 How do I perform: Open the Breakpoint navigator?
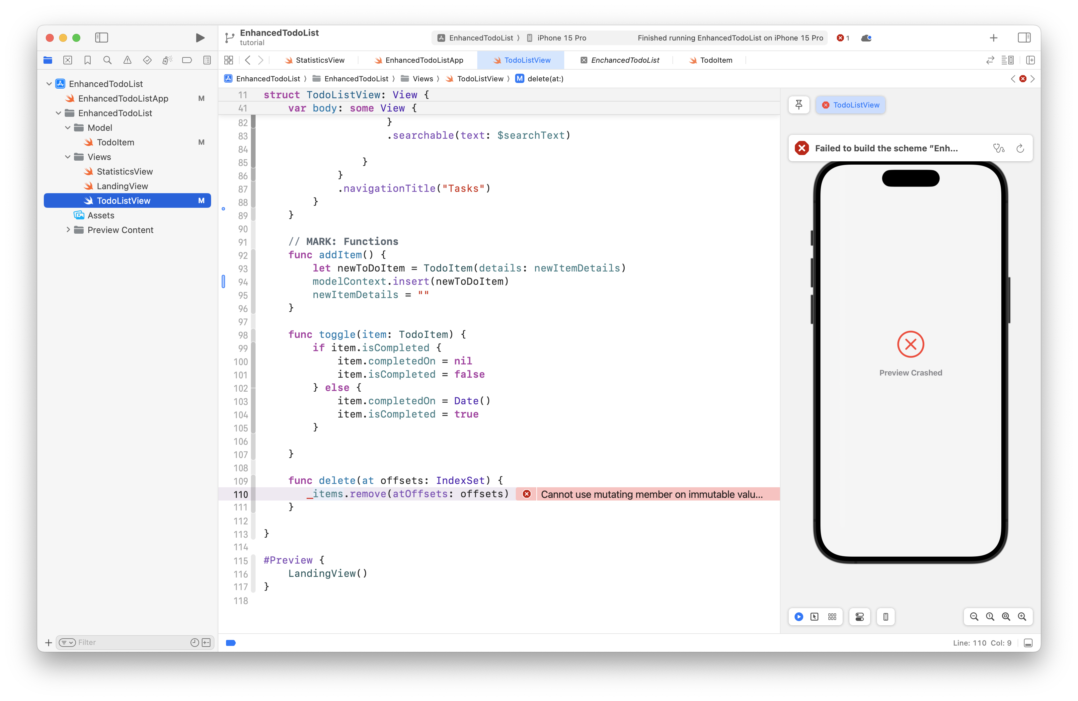point(187,60)
